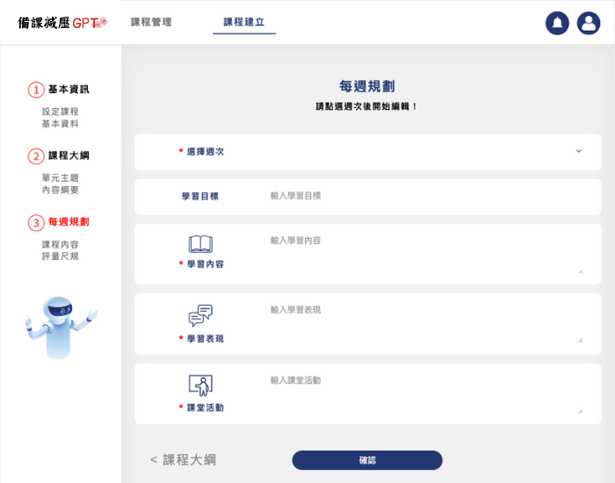Image resolution: width=615 pixels, height=483 pixels.
Task: Click the presenter board 課堂活動 icon
Action: [200, 386]
